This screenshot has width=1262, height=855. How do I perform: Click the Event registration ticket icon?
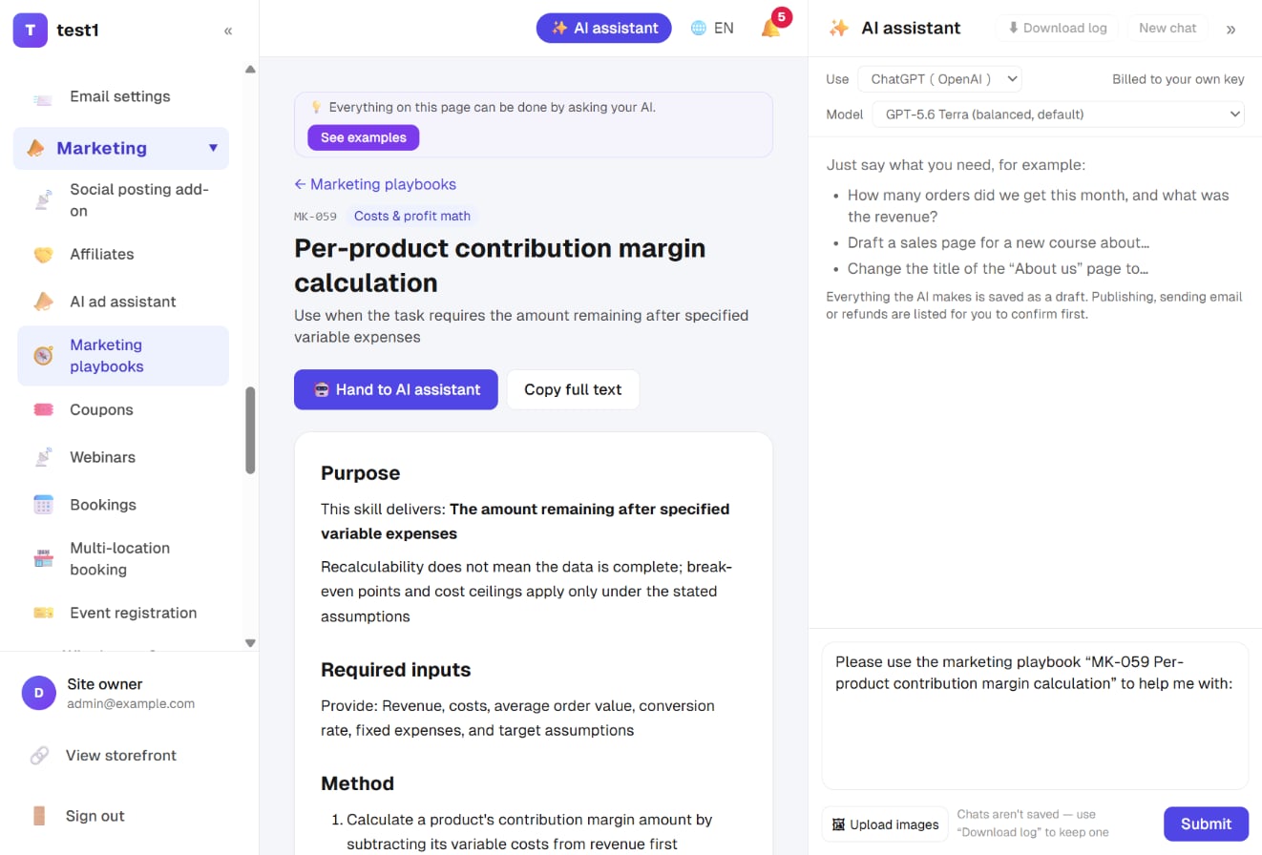[x=43, y=613]
